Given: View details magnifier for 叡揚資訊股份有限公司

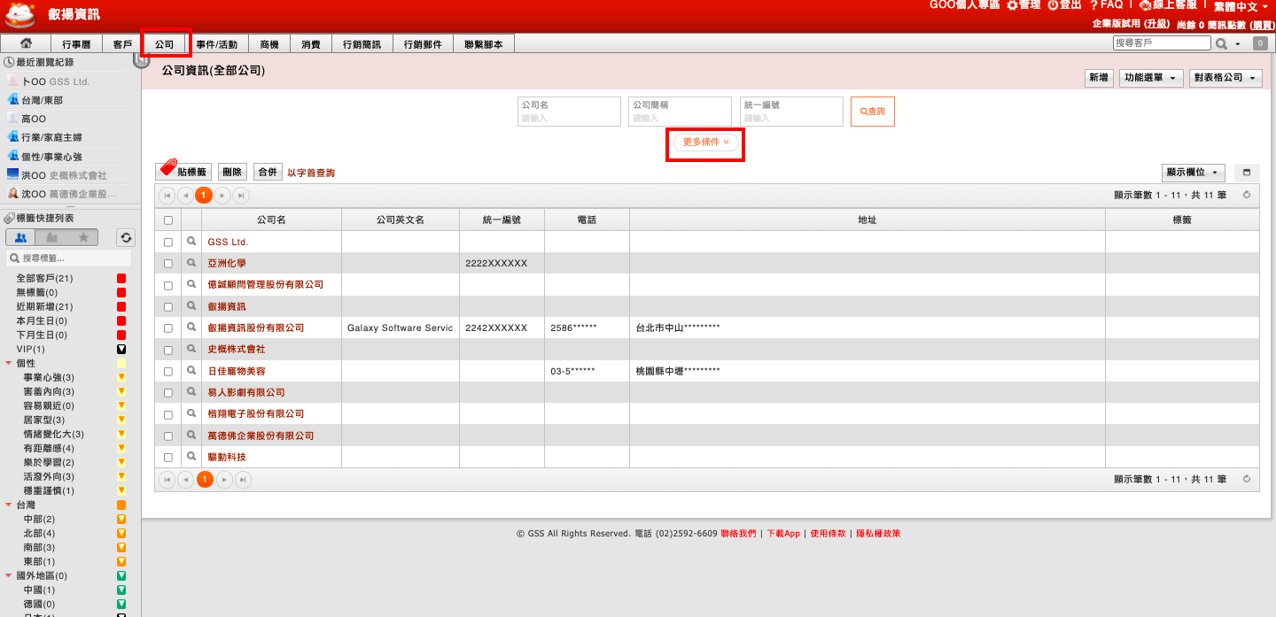Looking at the screenshot, I should click(191, 328).
